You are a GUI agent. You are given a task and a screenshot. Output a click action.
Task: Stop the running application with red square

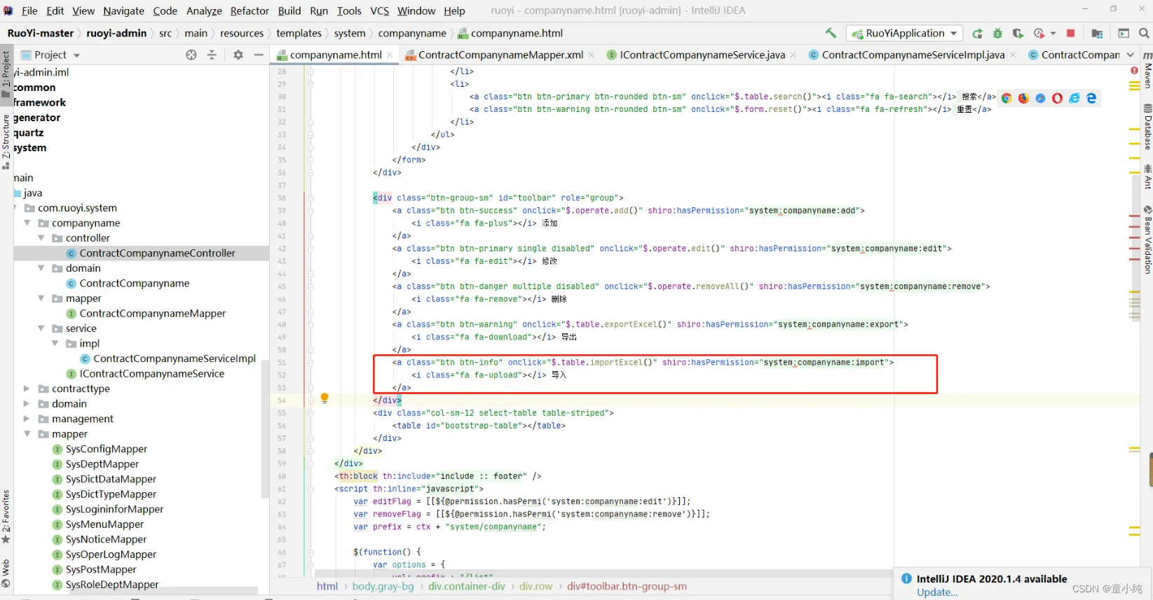(x=1070, y=34)
